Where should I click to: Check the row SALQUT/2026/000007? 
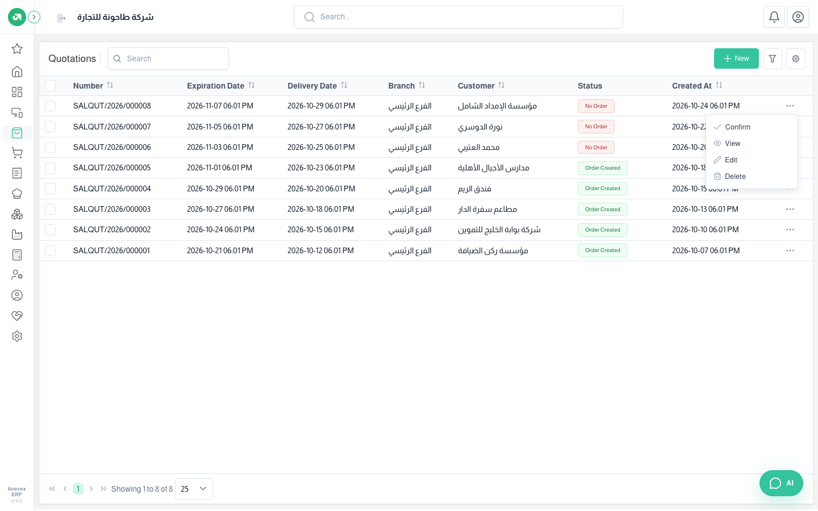51,127
